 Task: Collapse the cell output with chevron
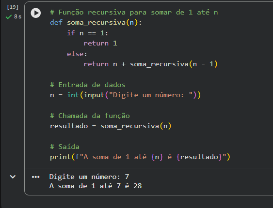(13, 177)
